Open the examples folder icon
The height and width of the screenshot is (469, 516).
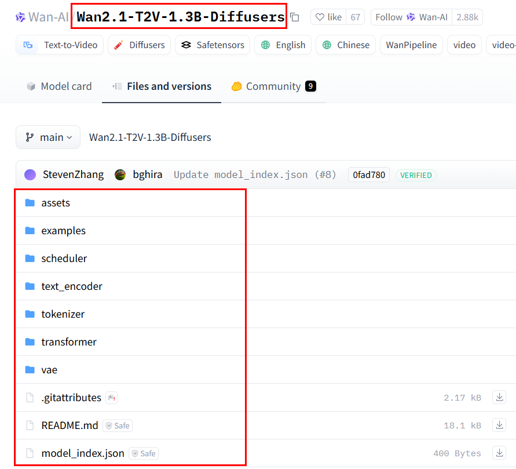tap(30, 231)
